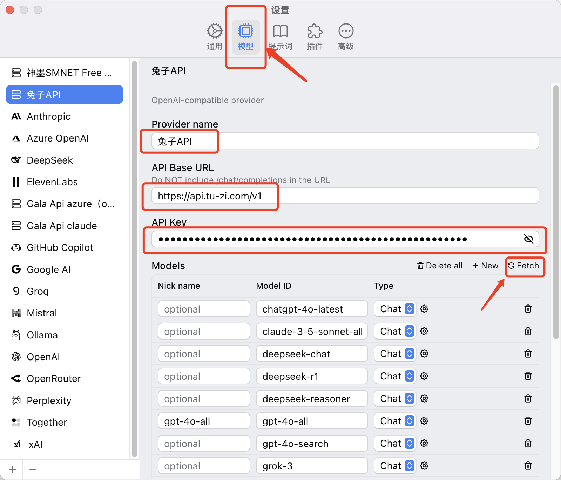Open settings gear for claude-3-5-sonnet-all
Screen dimensions: 561x480
[x=424, y=331]
